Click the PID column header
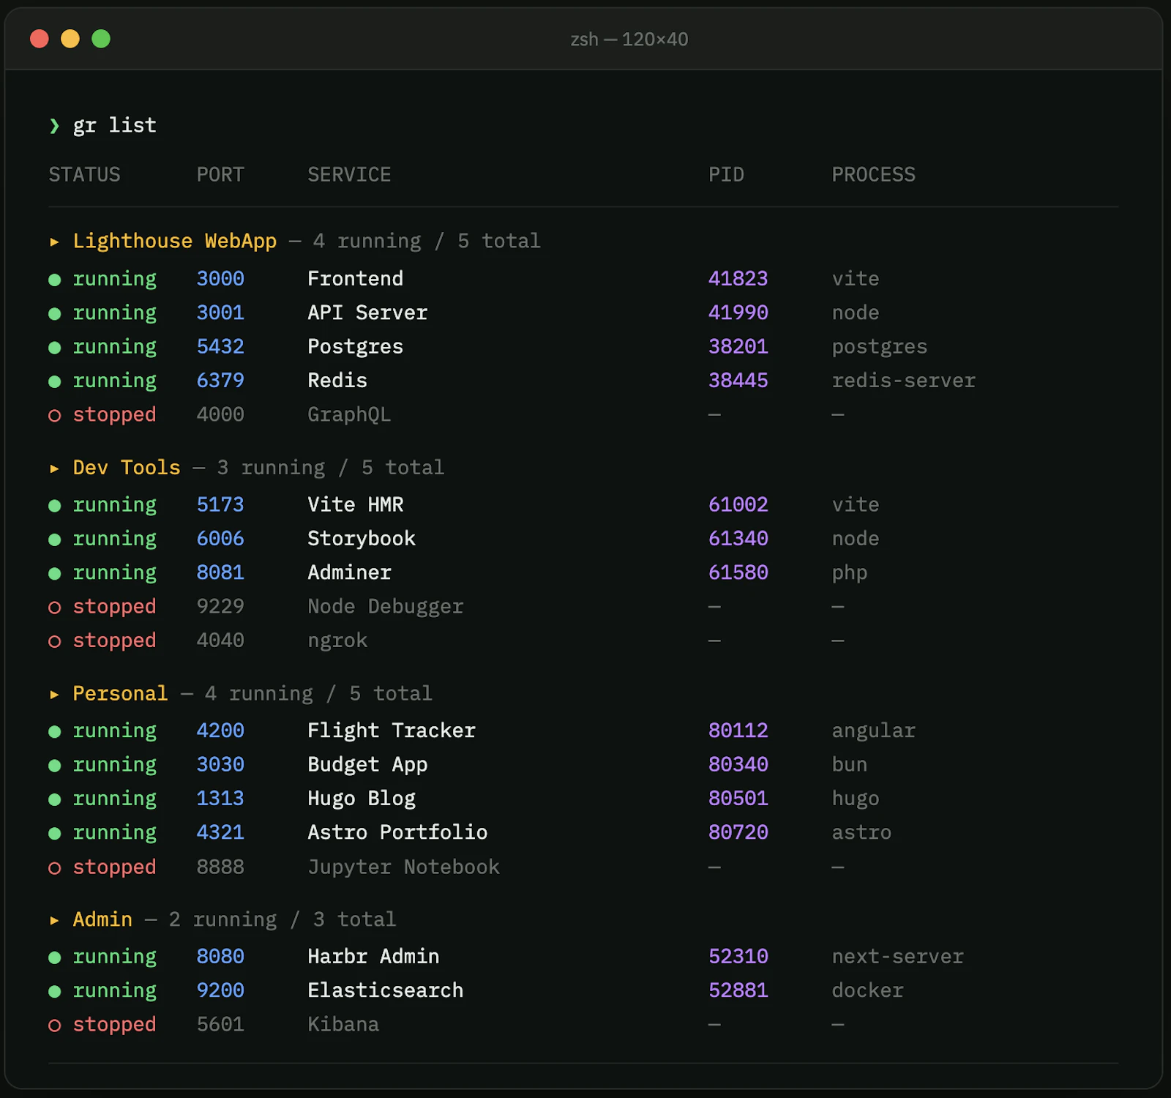Screen dimensions: 1171x1098 coord(726,175)
